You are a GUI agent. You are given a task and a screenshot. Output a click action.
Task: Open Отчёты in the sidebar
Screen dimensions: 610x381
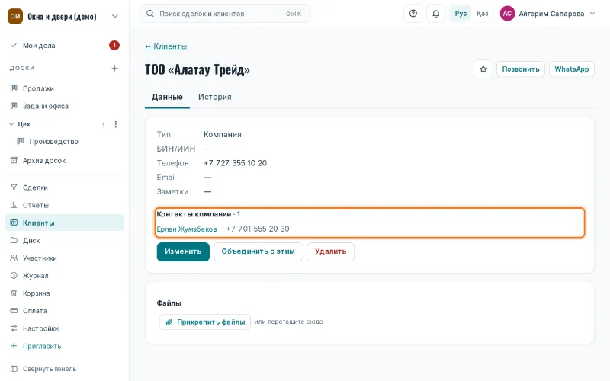[65, 205]
